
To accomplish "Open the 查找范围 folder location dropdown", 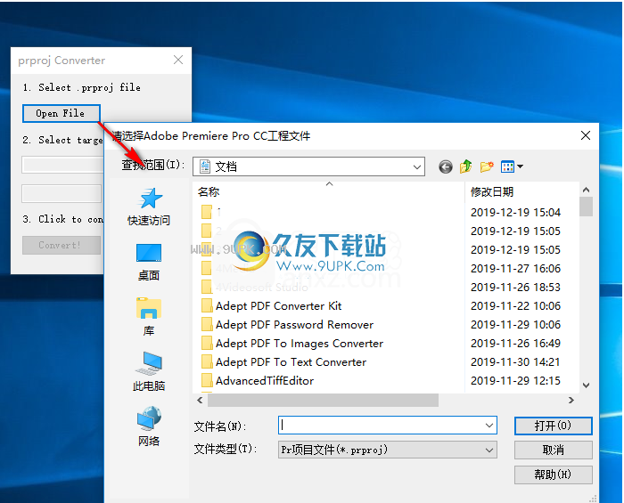I will click(308, 166).
